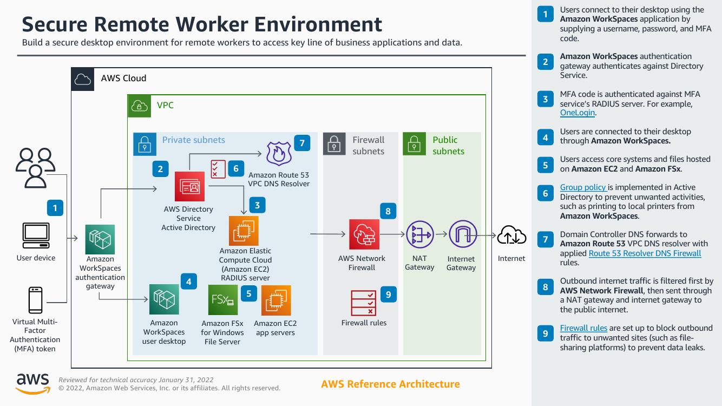Select the User device computer icon
The width and height of the screenshot is (722, 406).
36,235
